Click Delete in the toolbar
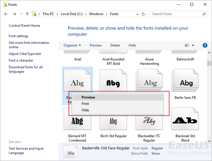212x161 pixels. [115, 45]
